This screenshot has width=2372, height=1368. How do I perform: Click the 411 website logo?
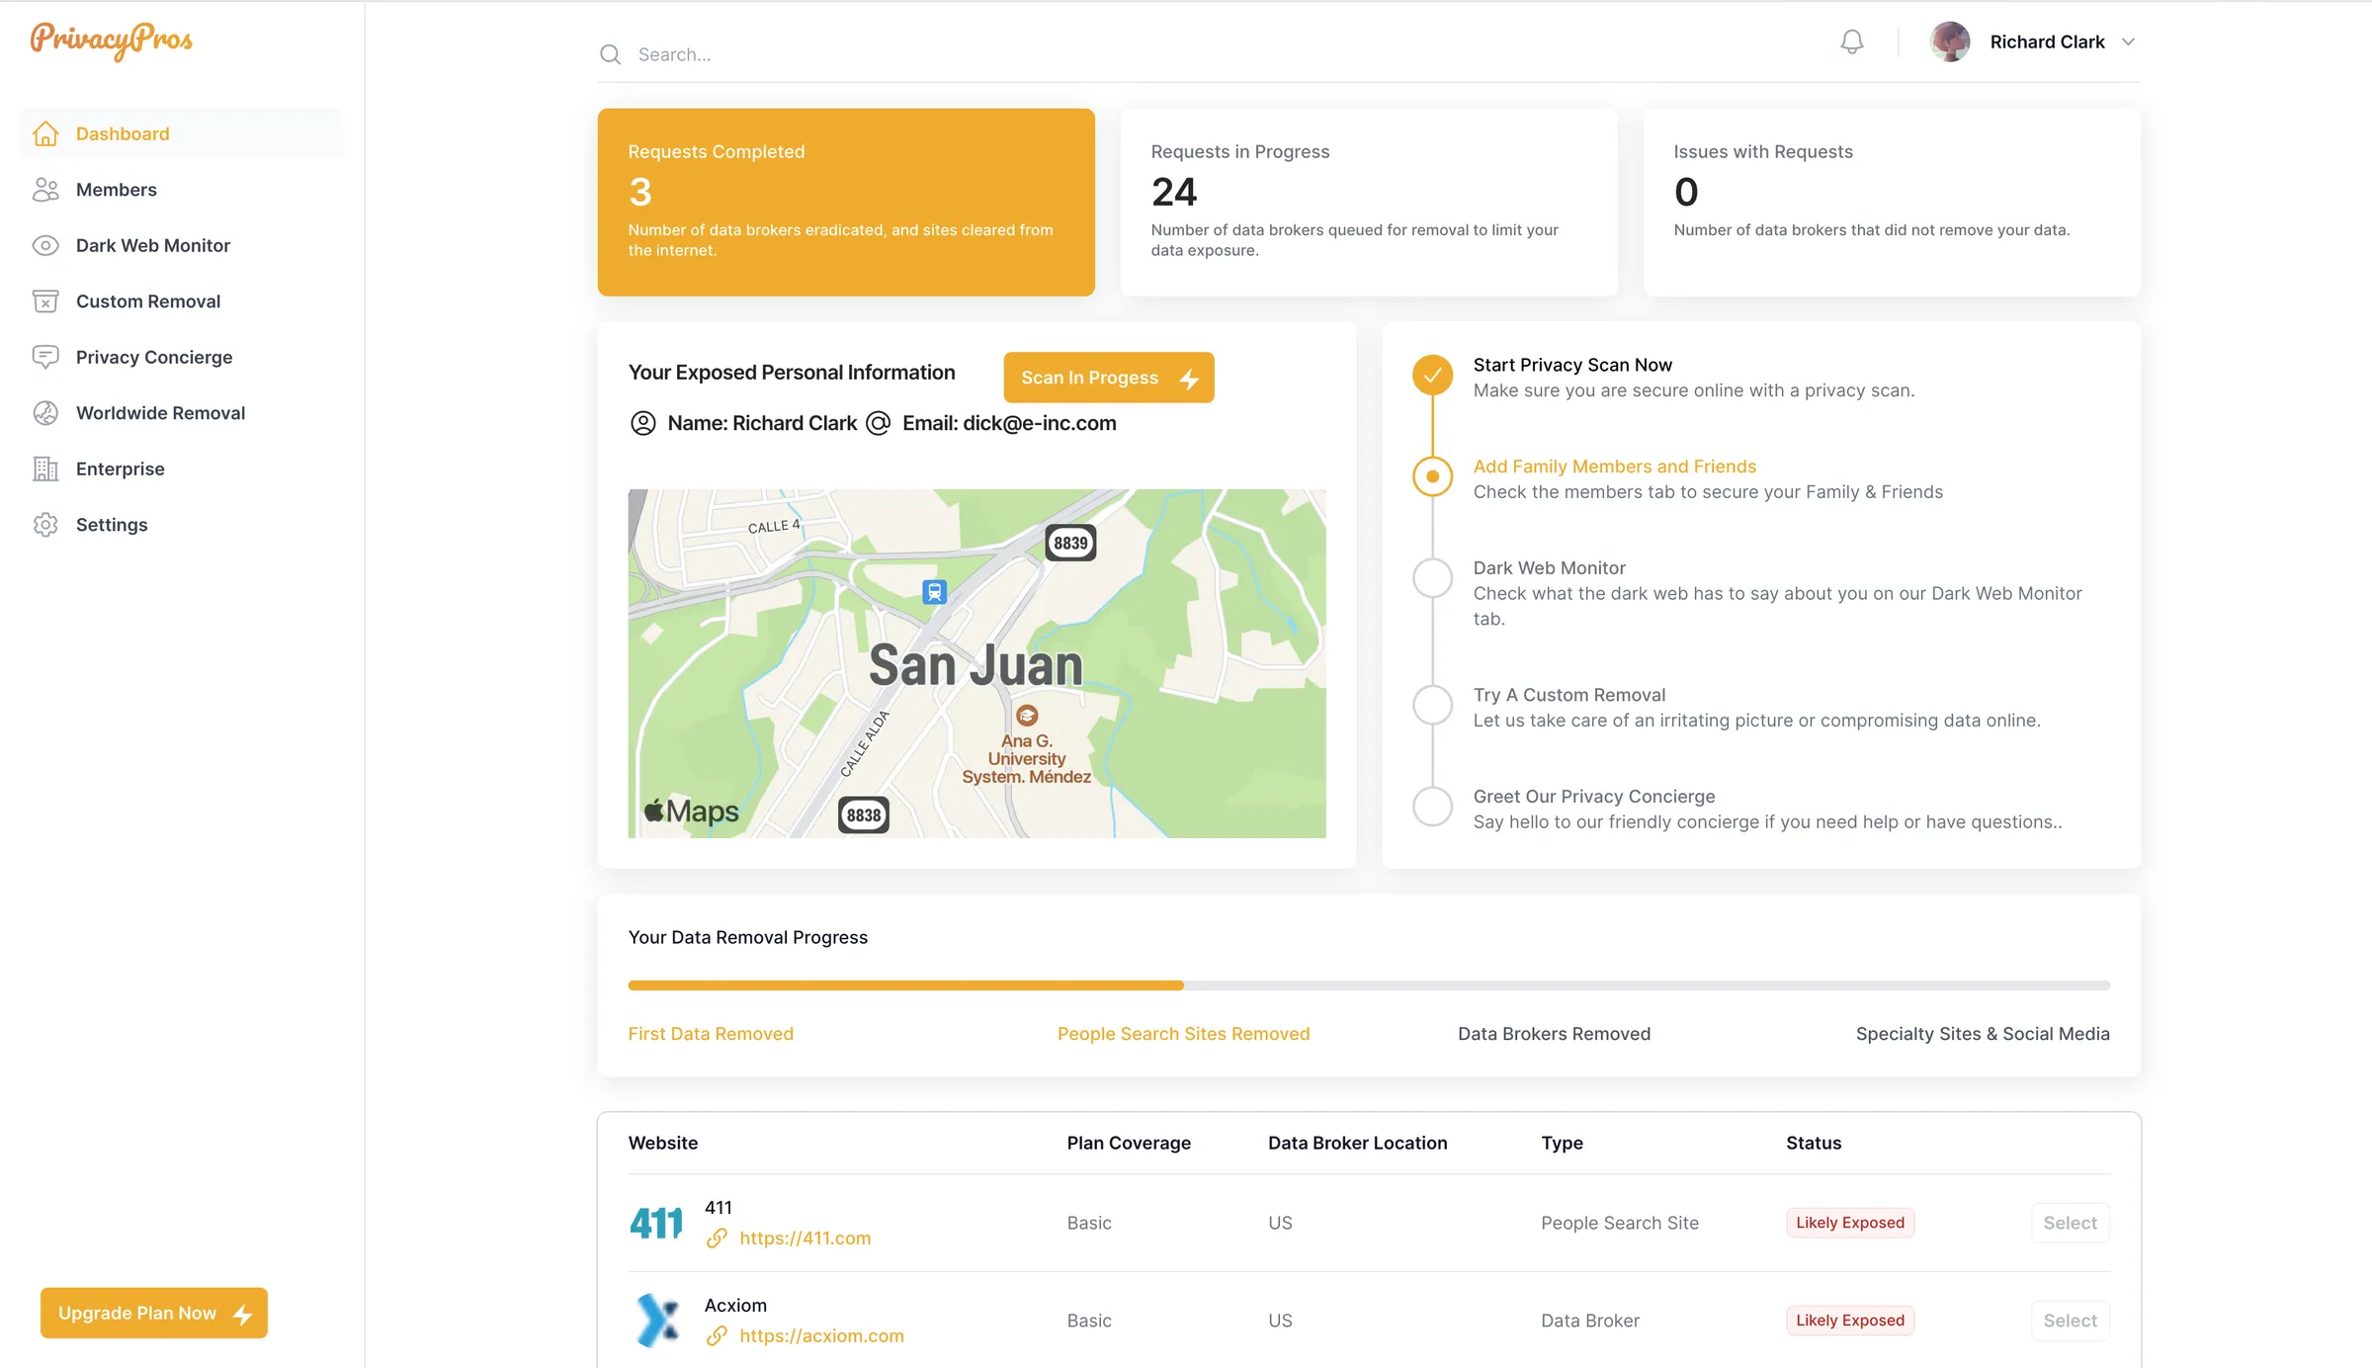655,1223
